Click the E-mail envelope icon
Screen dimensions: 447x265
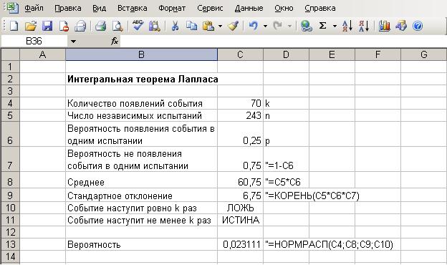[80, 26]
